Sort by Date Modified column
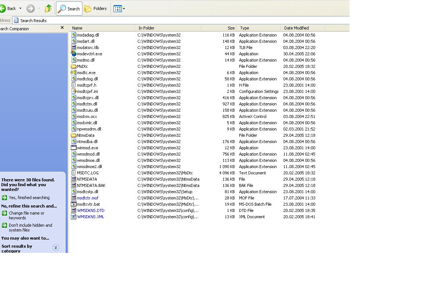Screen dimensions: 440x289 click(x=303, y=28)
